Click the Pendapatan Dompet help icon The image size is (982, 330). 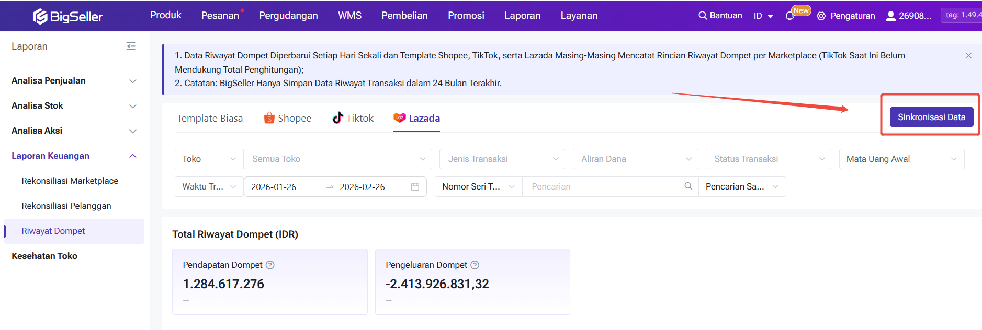(270, 265)
